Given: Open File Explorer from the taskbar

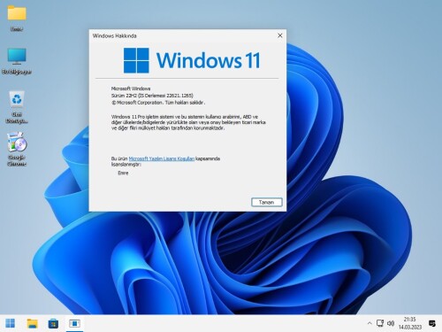Looking at the screenshot, I should (x=32, y=323).
